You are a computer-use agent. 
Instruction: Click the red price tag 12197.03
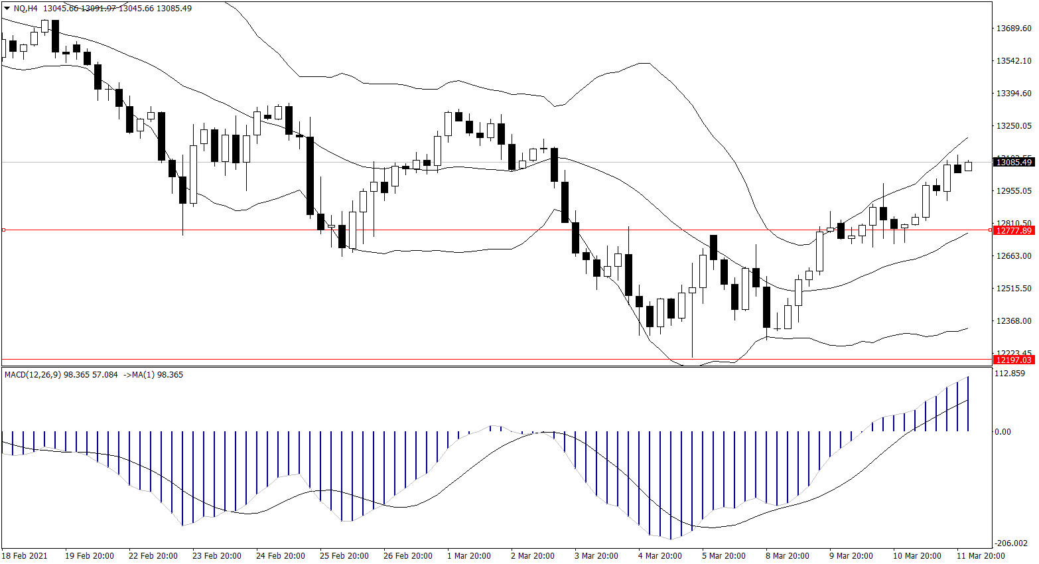click(x=1014, y=360)
